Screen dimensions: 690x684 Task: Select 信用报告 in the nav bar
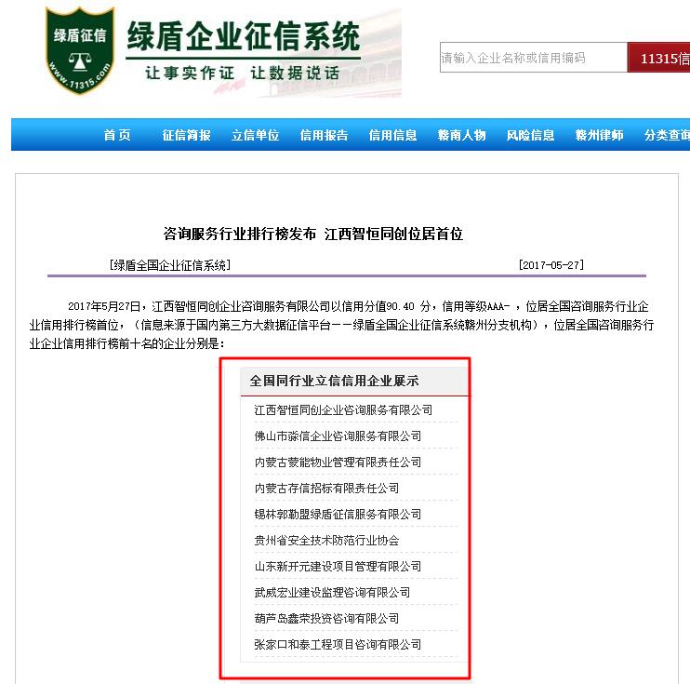click(x=324, y=135)
